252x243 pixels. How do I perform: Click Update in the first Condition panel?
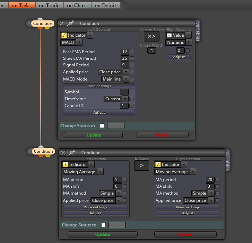coord(94,135)
